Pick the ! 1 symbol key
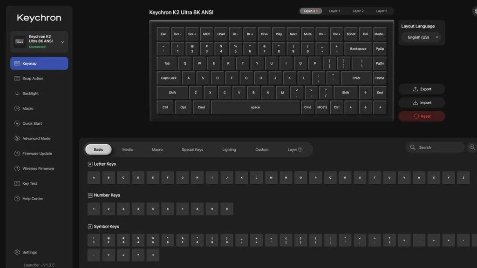 point(94,240)
